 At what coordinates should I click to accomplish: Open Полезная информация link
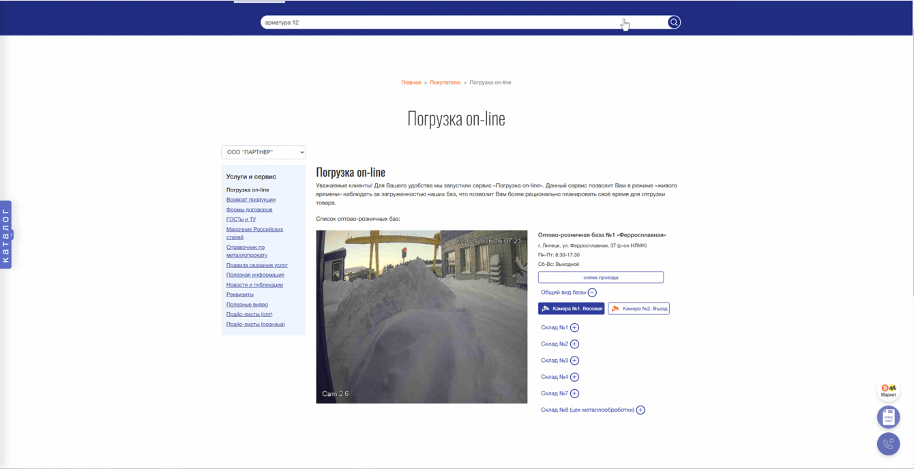pyautogui.click(x=255, y=275)
